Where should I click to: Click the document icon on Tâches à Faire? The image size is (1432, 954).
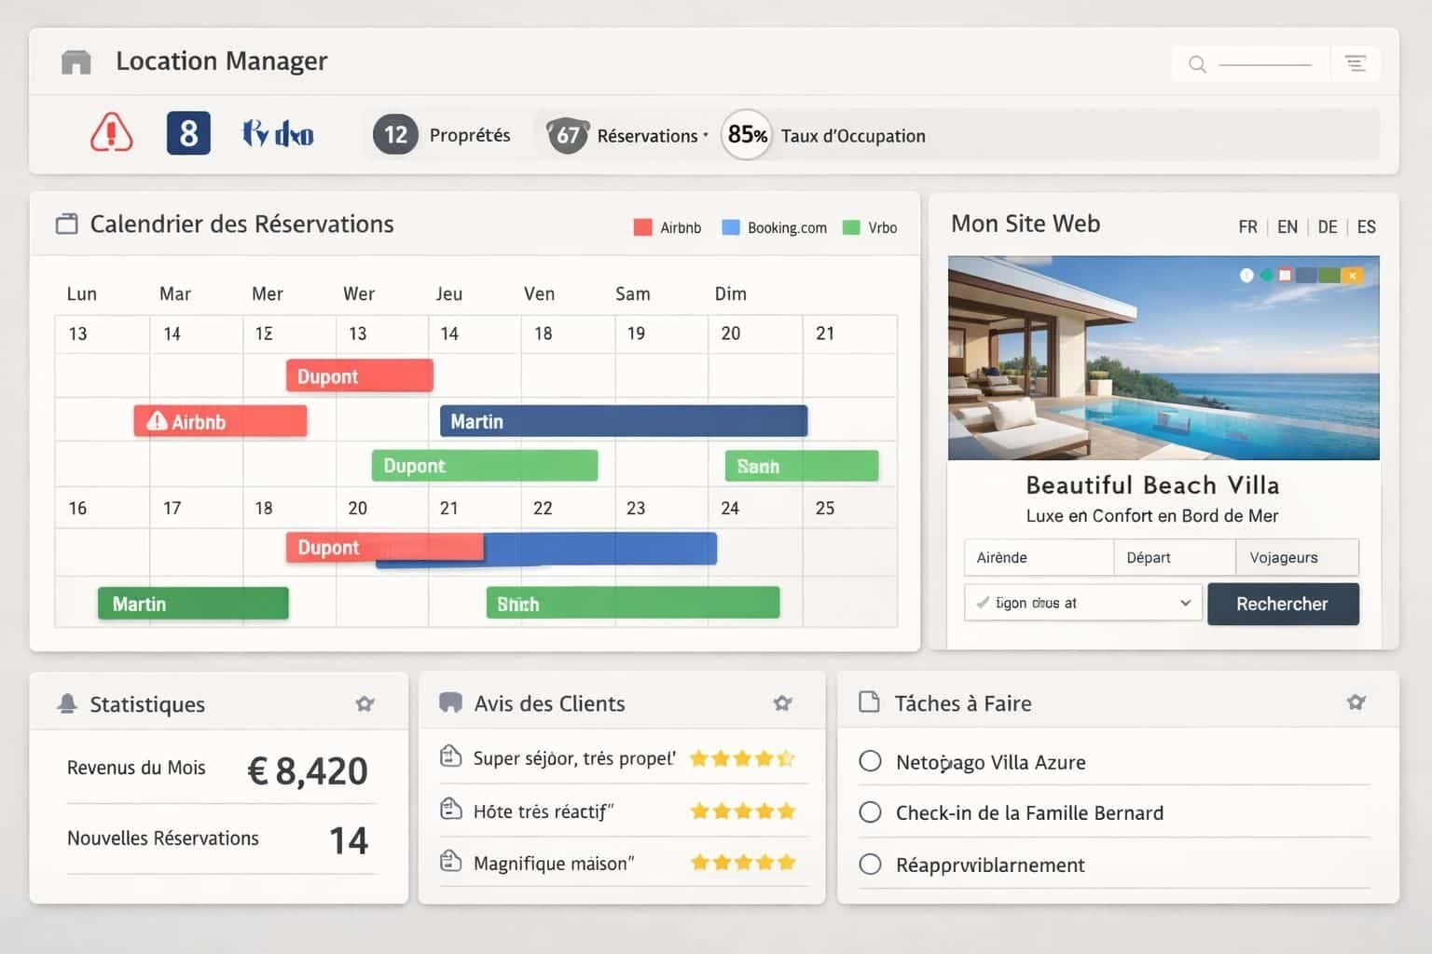(870, 702)
